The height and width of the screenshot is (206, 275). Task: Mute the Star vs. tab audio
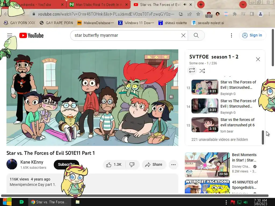point(185,5)
